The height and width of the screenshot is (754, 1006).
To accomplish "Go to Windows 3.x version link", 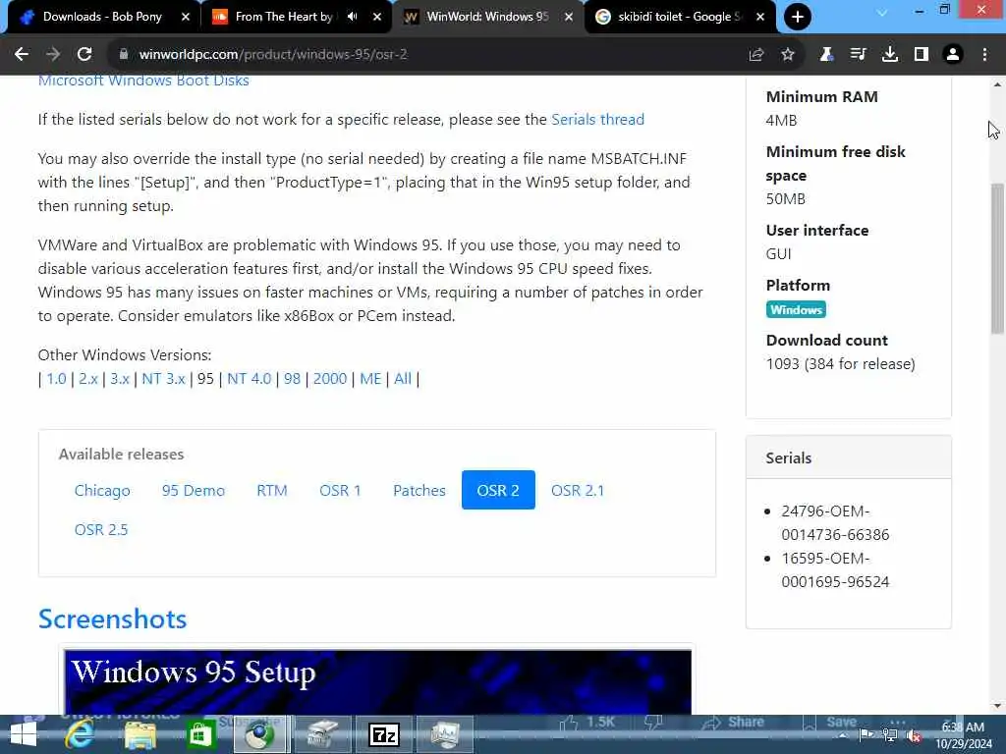I will coord(120,379).
